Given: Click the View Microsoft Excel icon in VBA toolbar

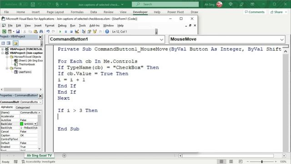Looking at the screenshot, I should pyautogui.click(x=4, y=31).
